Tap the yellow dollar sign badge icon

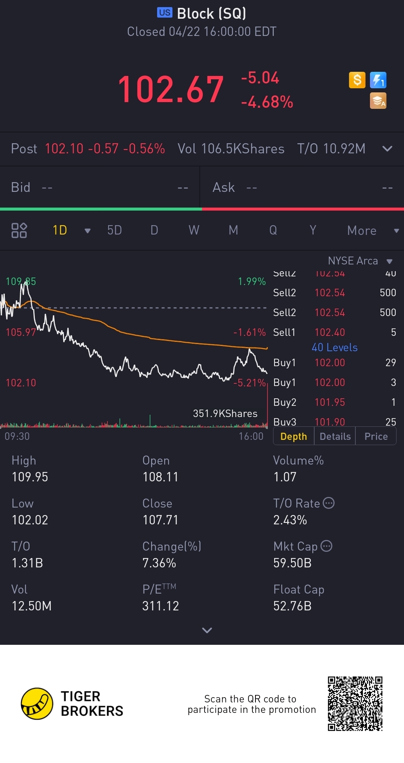pos(357,80)
